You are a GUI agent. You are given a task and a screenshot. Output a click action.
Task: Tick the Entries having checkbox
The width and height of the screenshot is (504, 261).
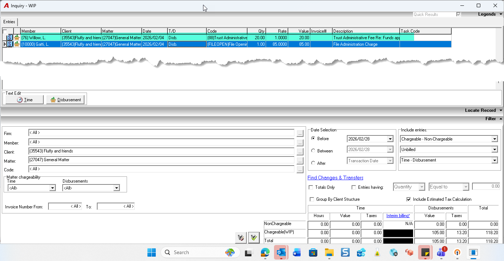[x=354, y=187]
